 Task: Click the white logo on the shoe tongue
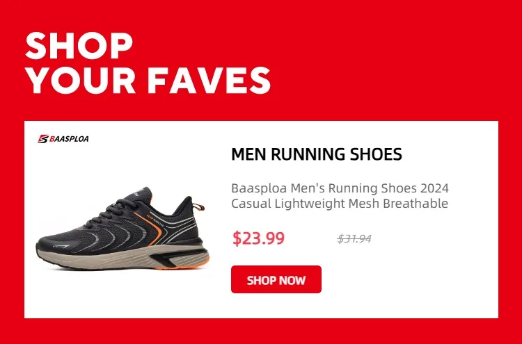coord(139,192)
